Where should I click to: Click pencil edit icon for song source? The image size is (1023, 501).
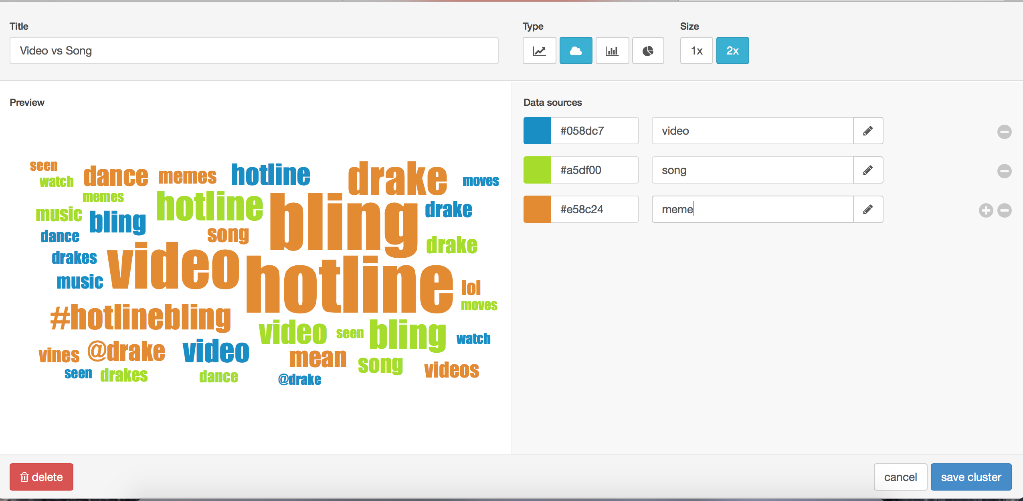click(x=868, y=170)
